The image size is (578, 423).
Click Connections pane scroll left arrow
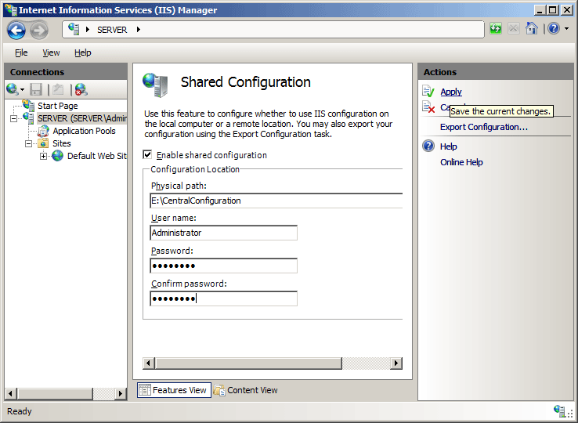10,393
